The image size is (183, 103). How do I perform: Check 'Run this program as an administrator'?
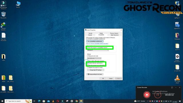(x=88, y=65)
